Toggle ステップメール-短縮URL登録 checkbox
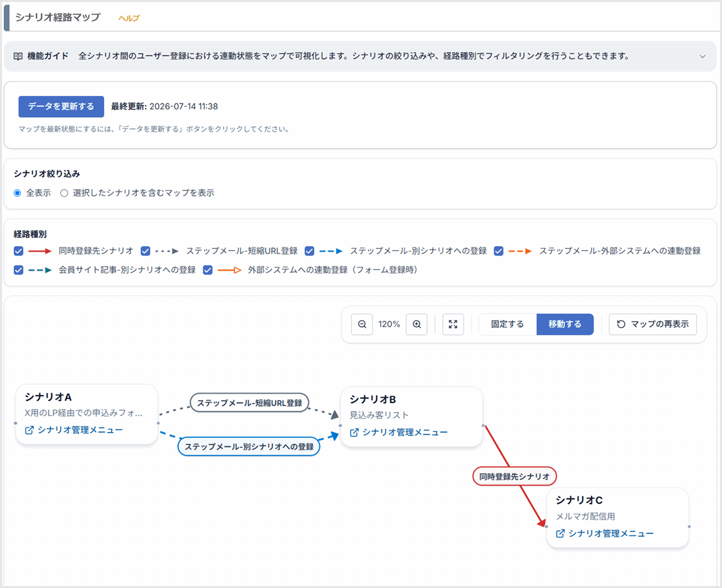Screen dimensions: 722x588 145,251
